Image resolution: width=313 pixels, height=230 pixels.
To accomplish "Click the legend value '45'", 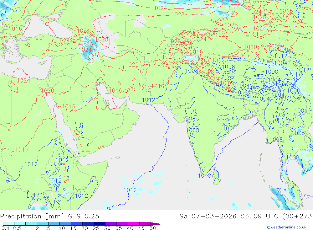I will click(141, 228).
